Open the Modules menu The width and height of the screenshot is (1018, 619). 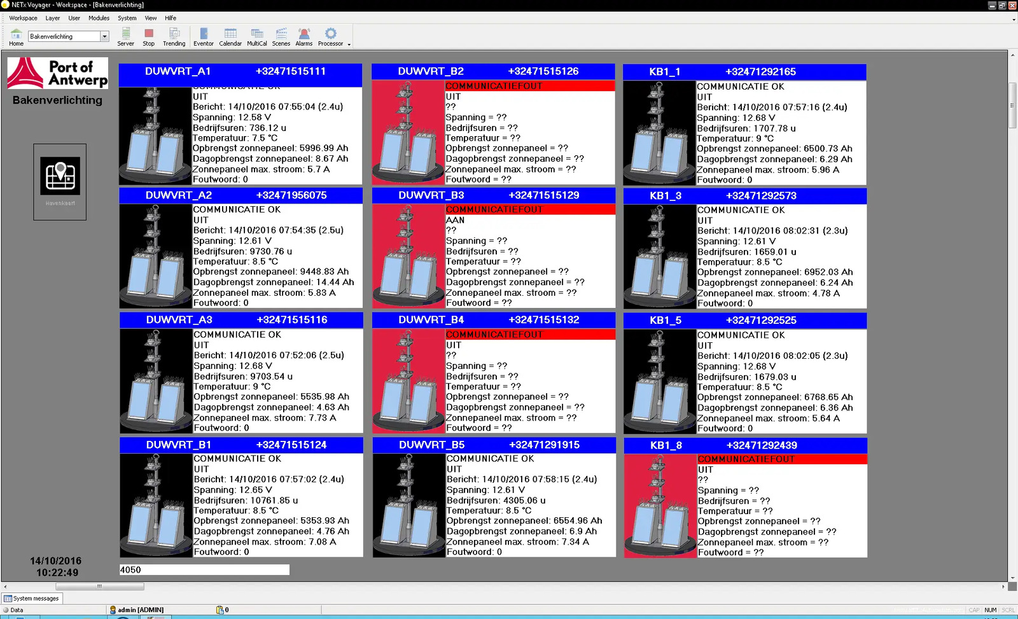pos(99,18)
